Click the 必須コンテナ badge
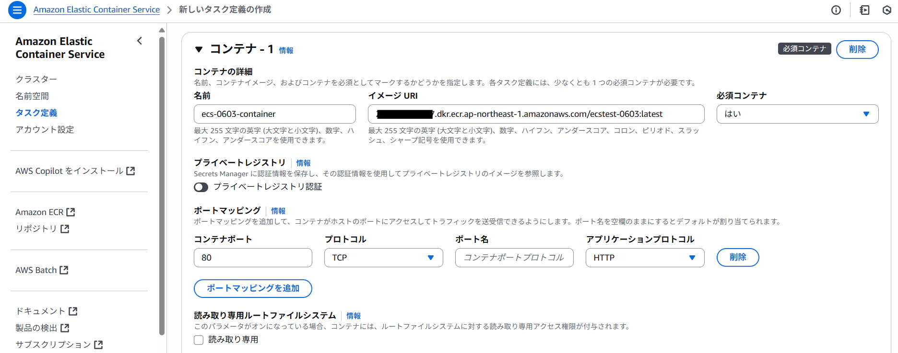 click(x=804, y=49)
